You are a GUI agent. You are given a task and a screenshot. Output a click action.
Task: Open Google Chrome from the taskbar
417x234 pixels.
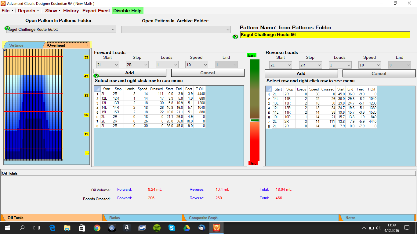[x=97, y=228]
